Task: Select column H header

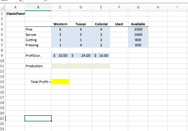Action: pos(158,7)
